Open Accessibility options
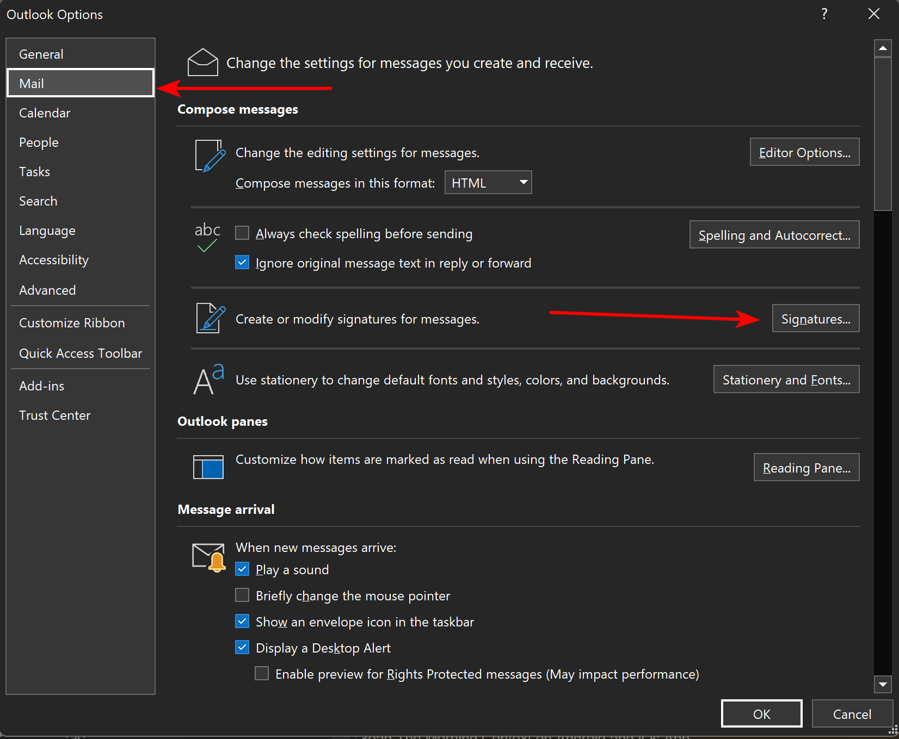This screenshot has width=899, height=739. (x=81, y=259)
